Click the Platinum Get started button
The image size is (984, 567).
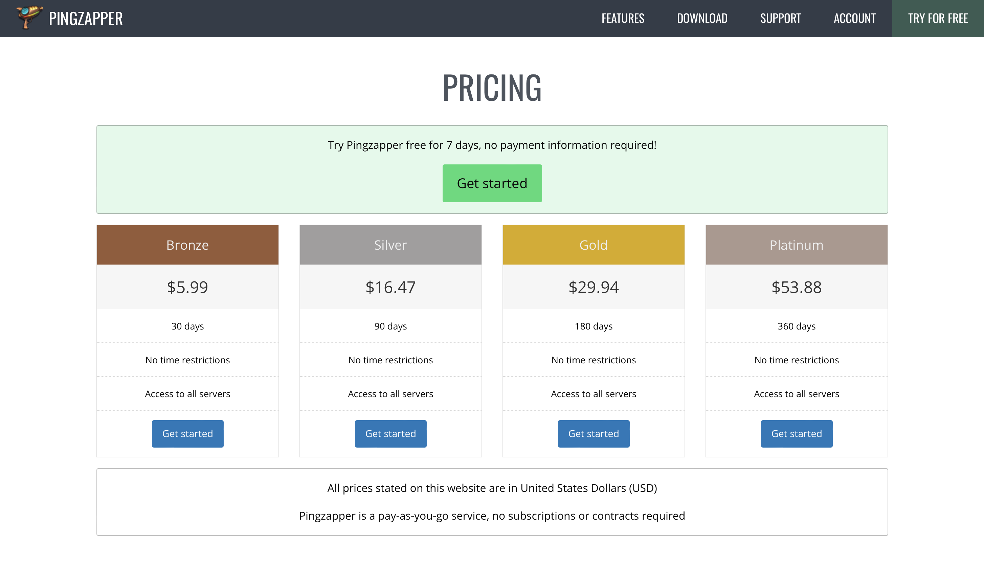(x=796, y=434)
